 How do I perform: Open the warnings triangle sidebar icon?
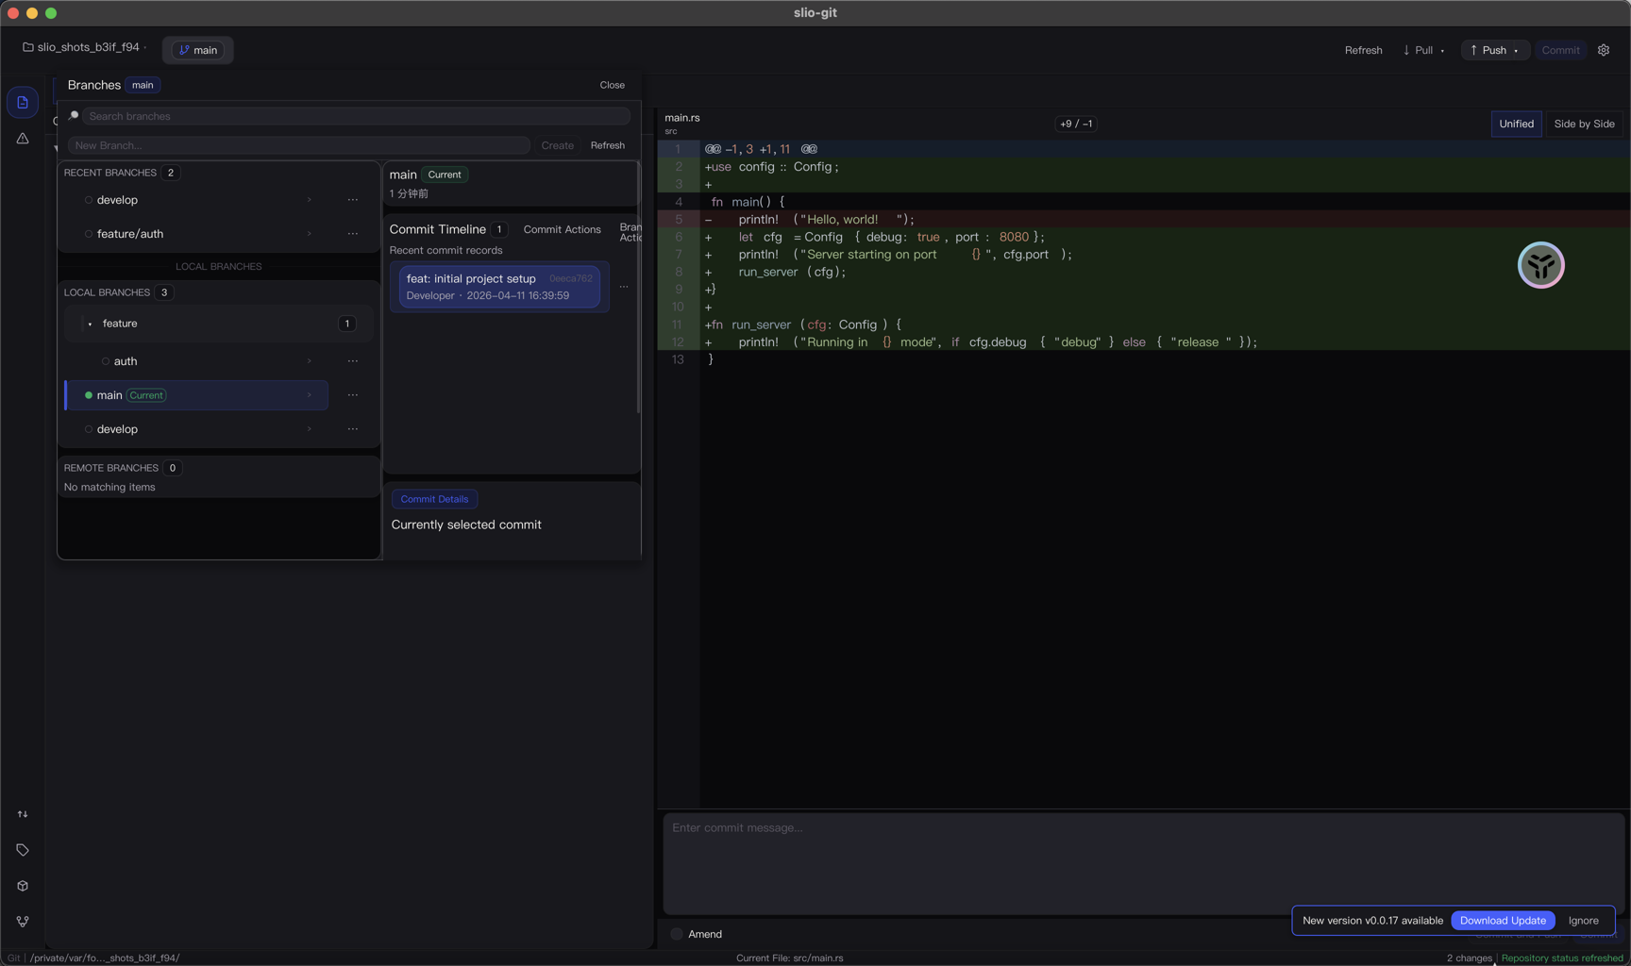click(x=23, y=139)
